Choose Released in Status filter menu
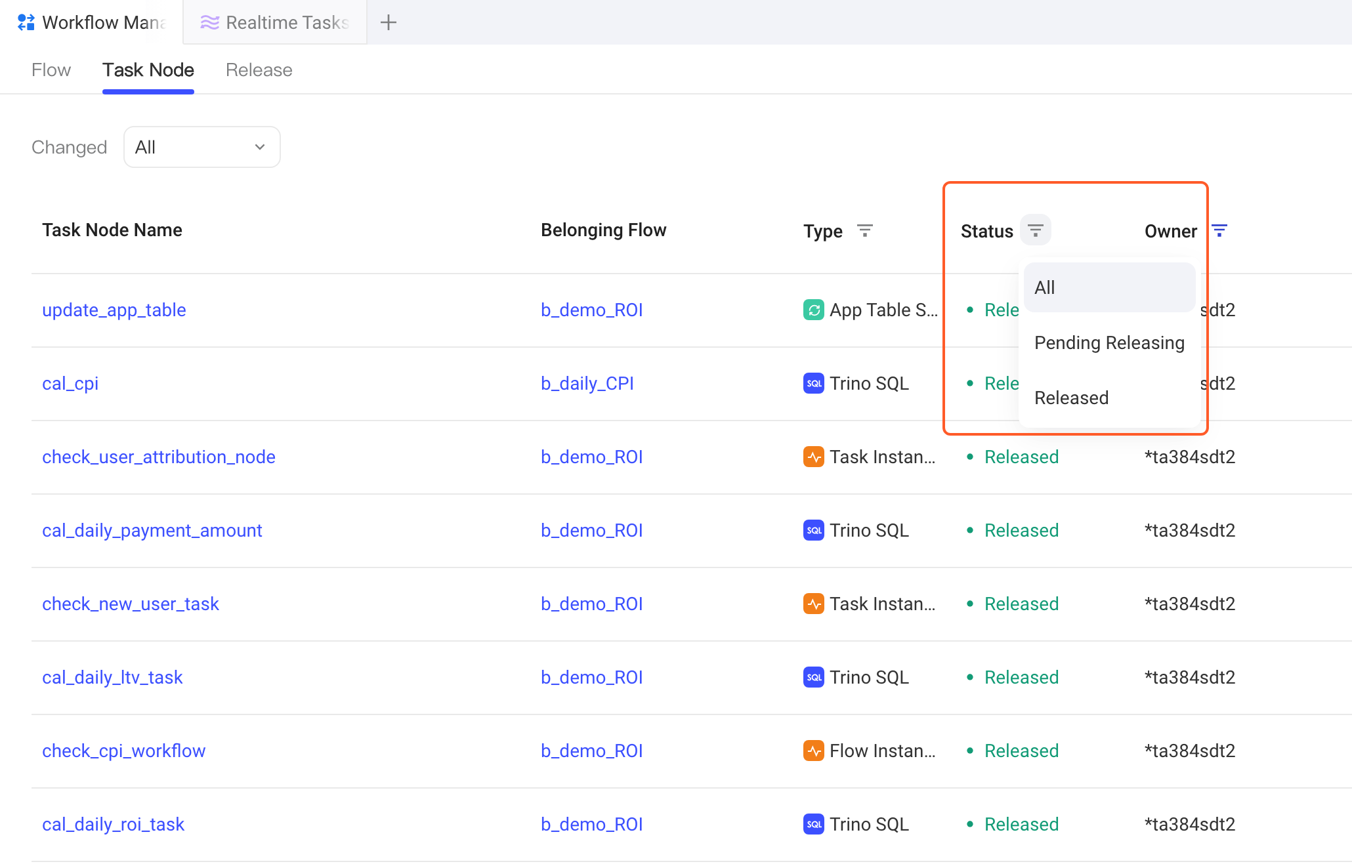The height and width of the screenshot is (866, 1352). (1109, 398)
